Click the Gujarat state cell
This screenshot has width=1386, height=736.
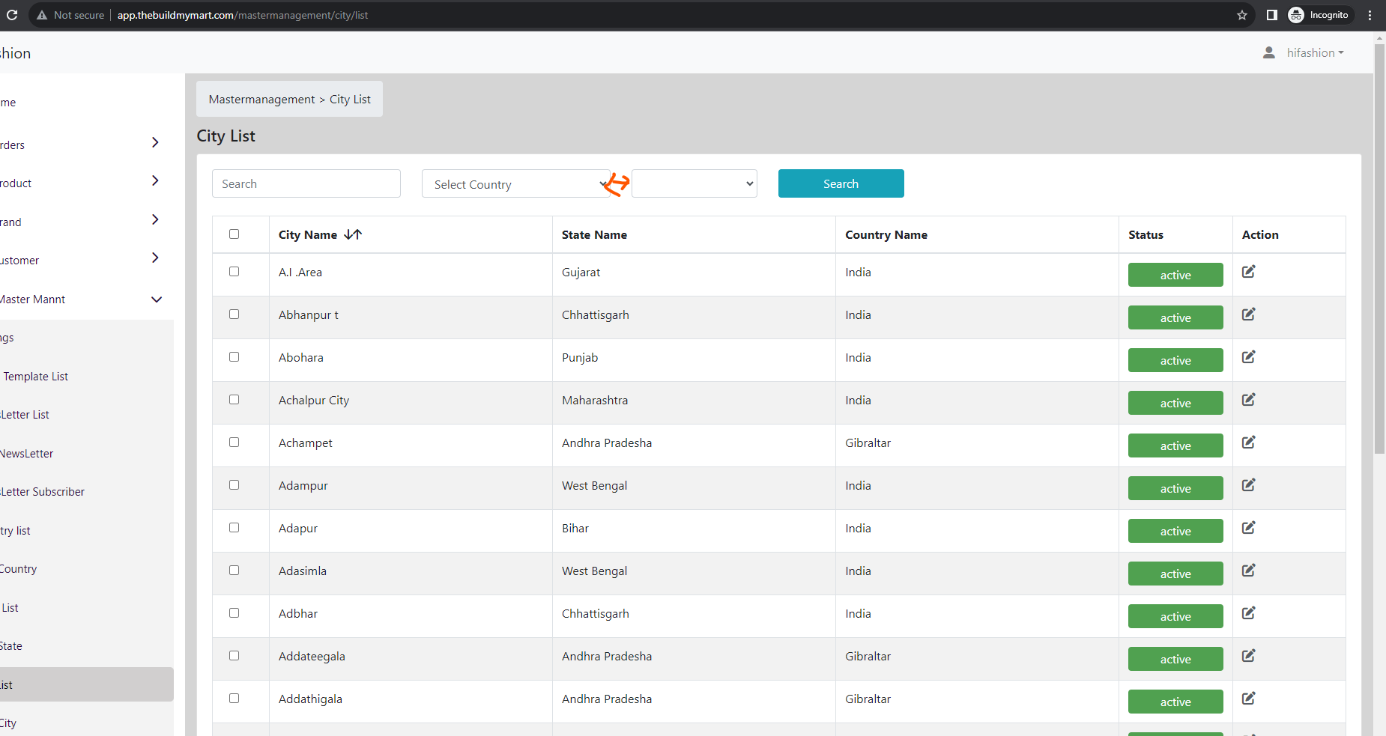click(x=581, y=272)
